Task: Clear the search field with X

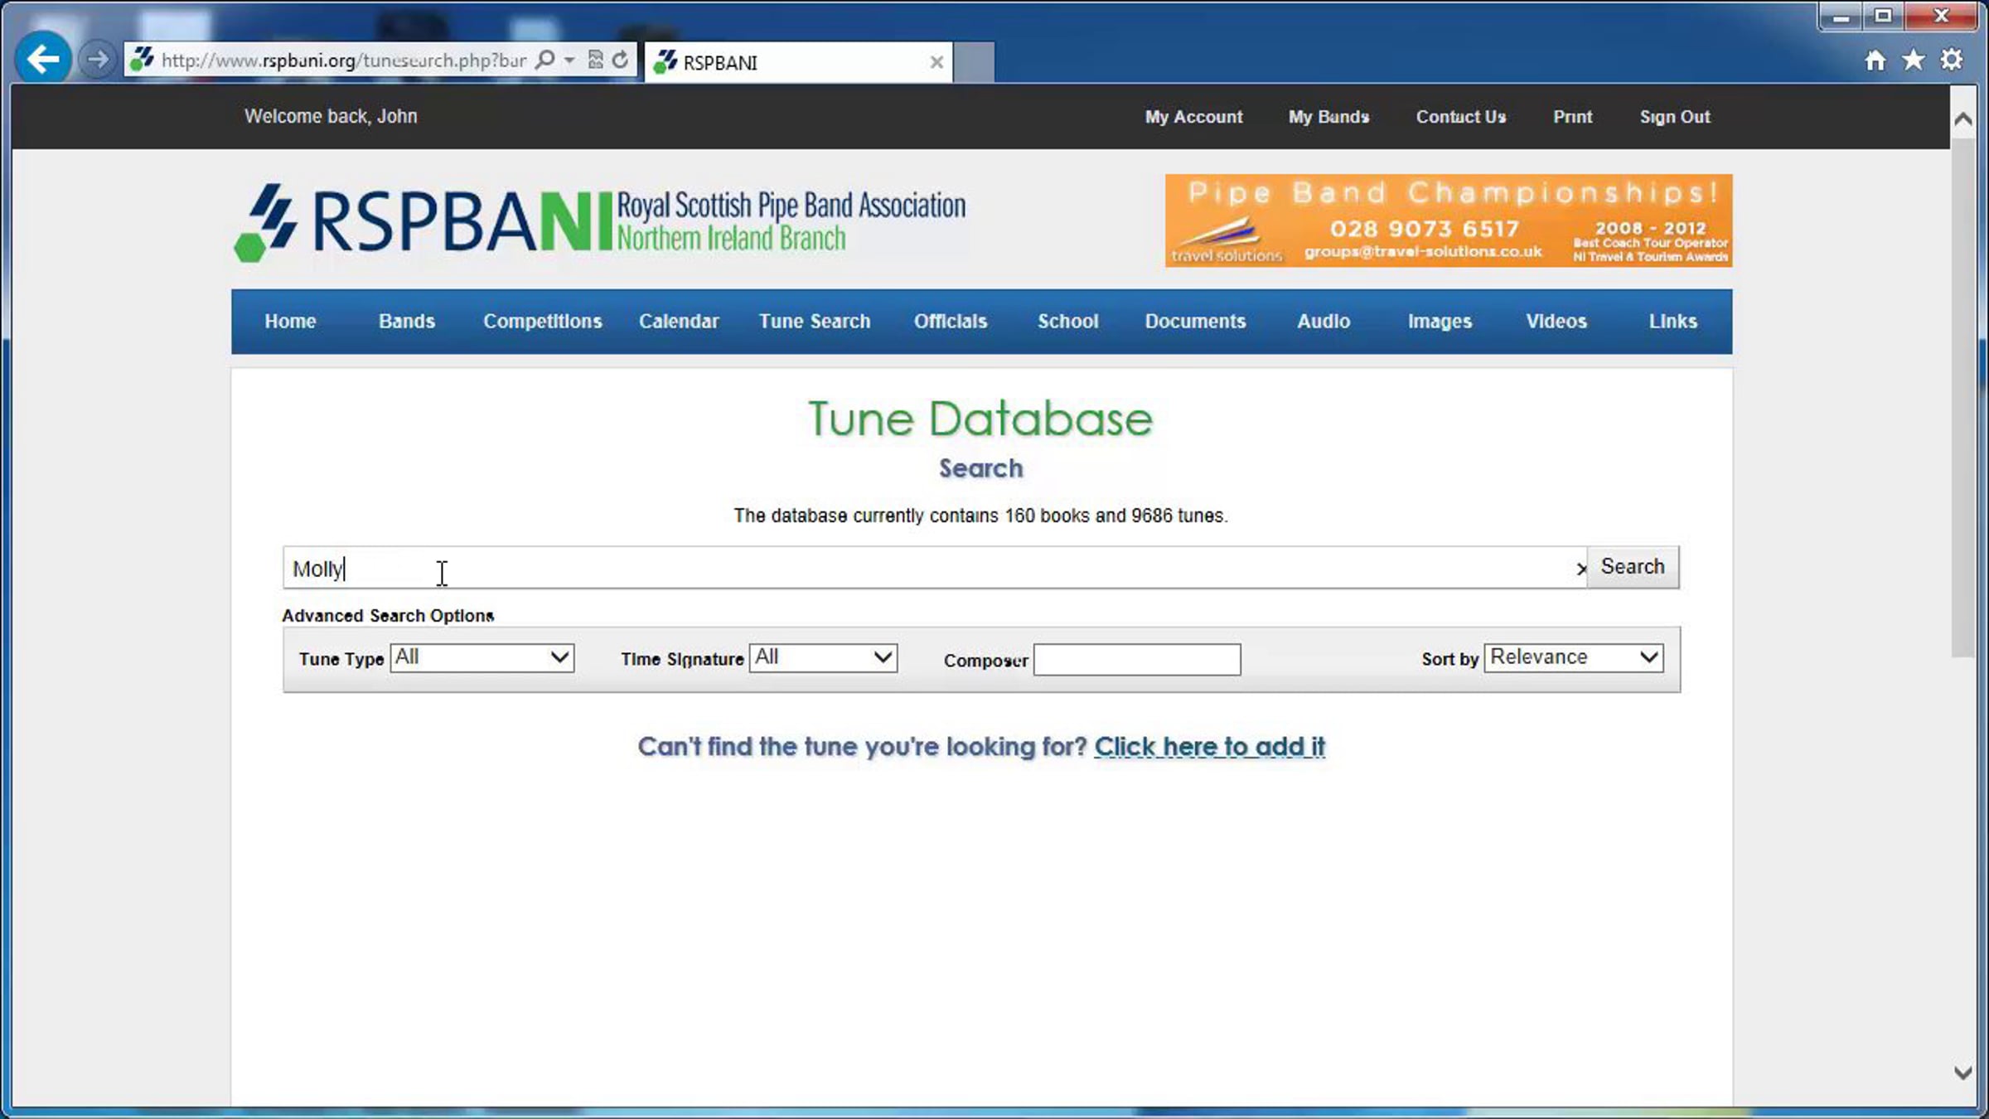Action: point(1580,569)
